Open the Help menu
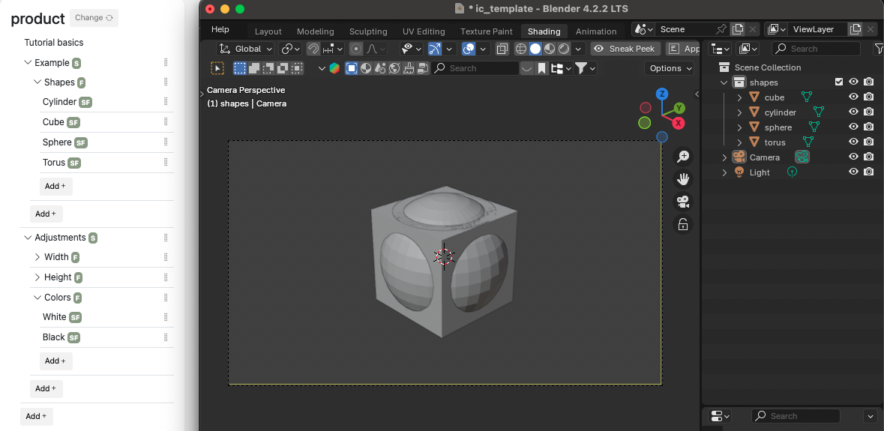884x431 pixels. click(220, 29)
